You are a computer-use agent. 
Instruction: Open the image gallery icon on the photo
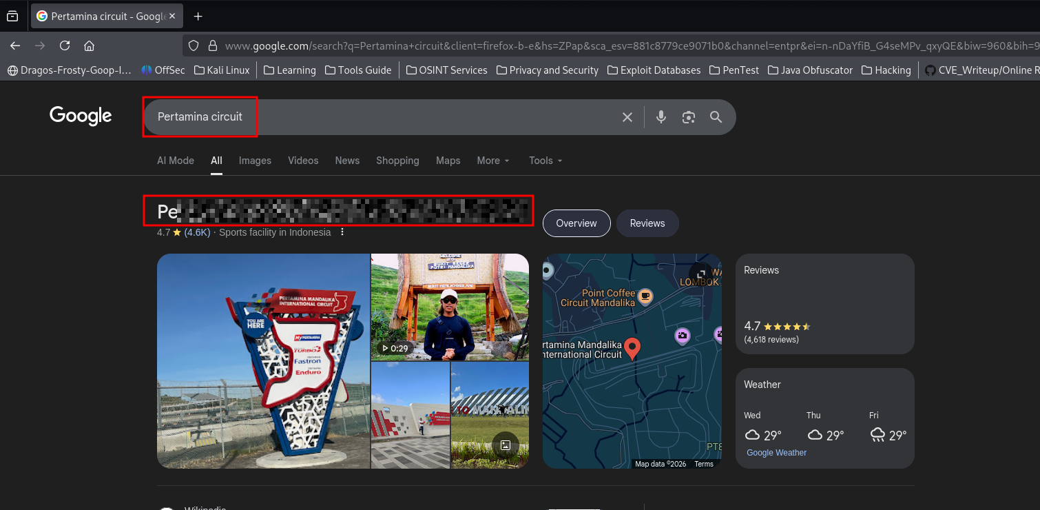coord(505,445)
